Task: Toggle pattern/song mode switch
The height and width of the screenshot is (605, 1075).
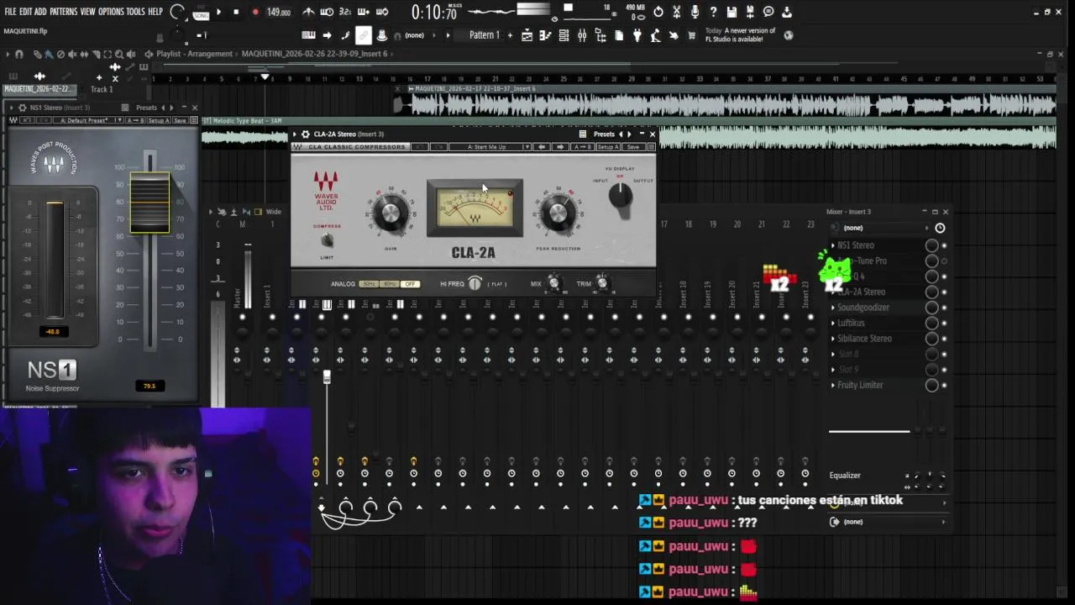Action: [201, 13]
